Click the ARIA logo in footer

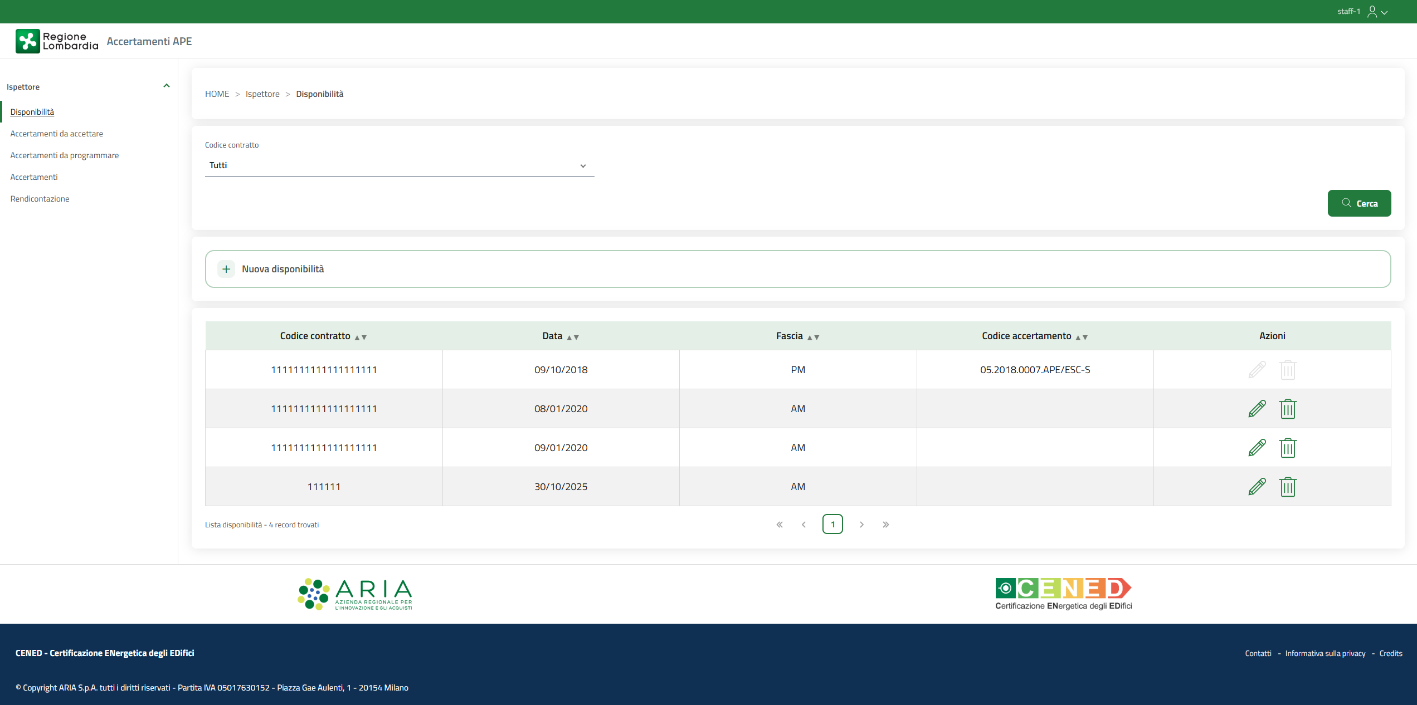(355, 594)
